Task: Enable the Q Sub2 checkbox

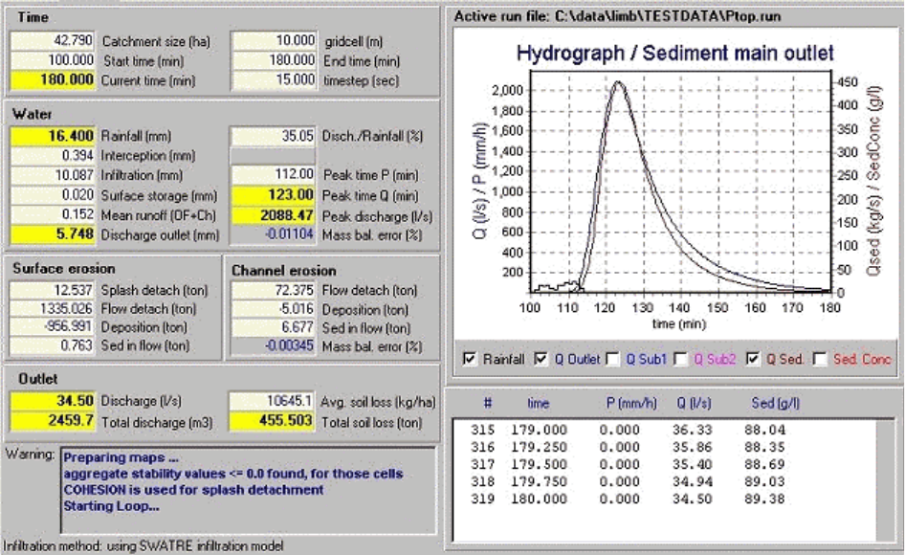Action: pyautogui.click(x=681, y=359)
